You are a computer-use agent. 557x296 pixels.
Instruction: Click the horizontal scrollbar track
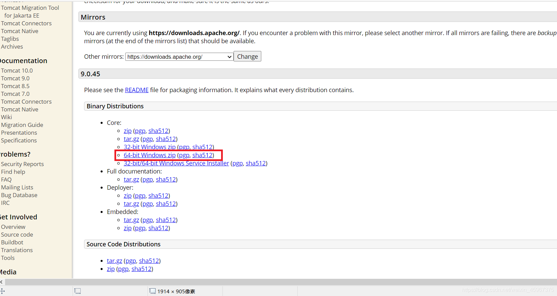(281, 282)
